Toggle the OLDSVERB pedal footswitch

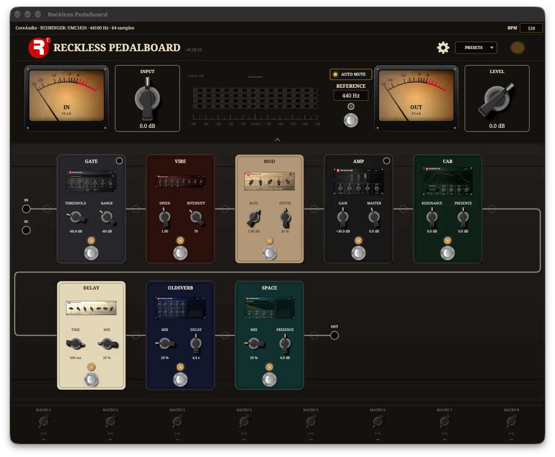(180, 379)
